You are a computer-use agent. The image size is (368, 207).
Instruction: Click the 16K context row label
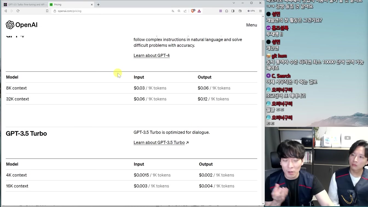click(17, 186)
